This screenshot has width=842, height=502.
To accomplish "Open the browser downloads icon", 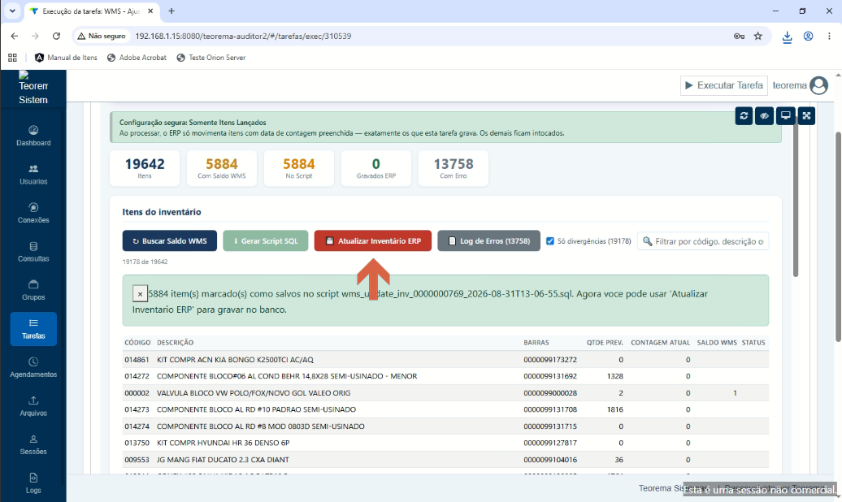I will (787, 37).
